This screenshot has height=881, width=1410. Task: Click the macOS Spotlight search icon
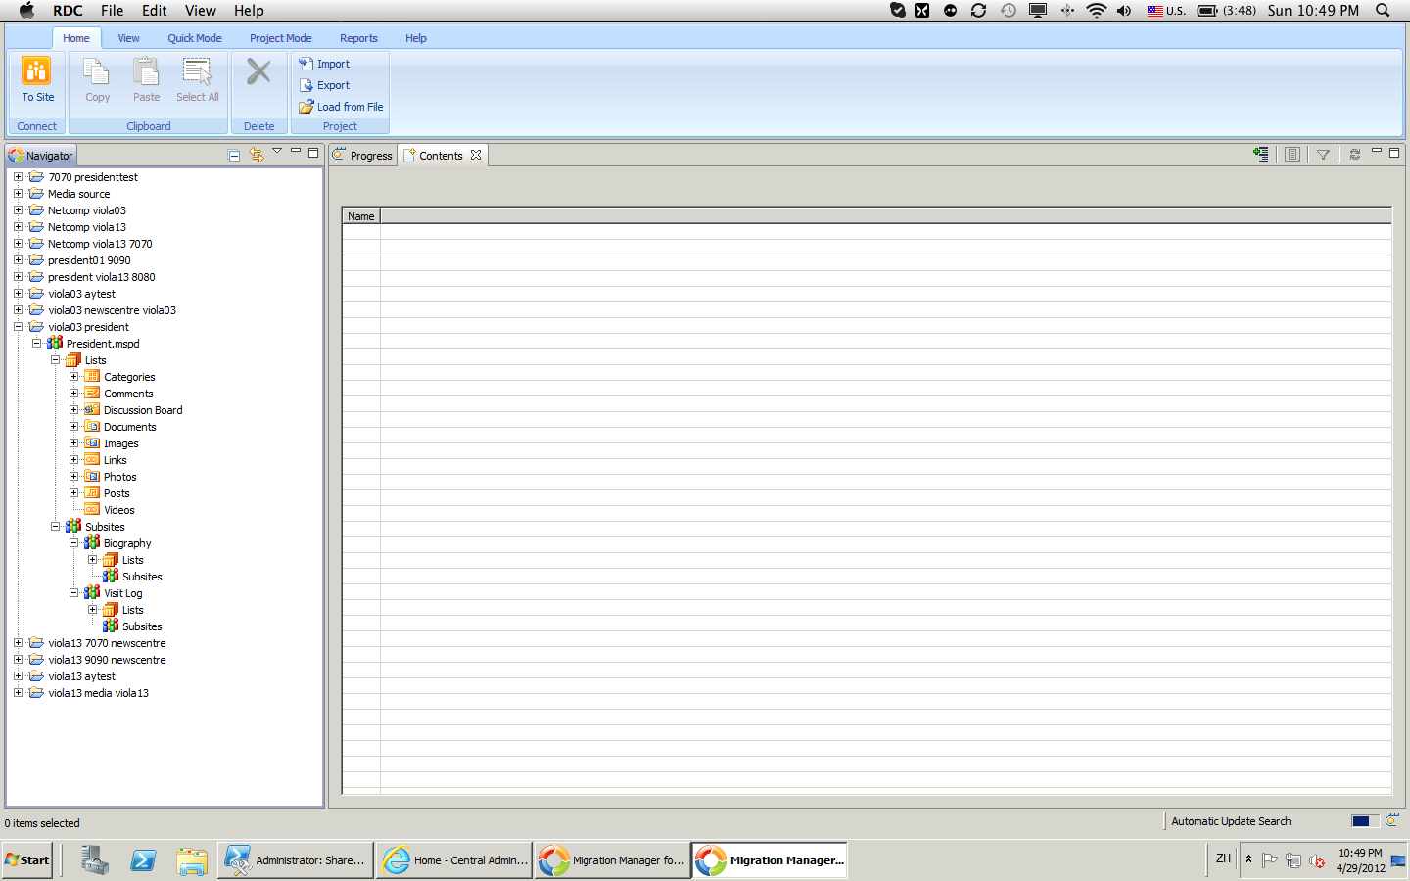pos(1383,10)
